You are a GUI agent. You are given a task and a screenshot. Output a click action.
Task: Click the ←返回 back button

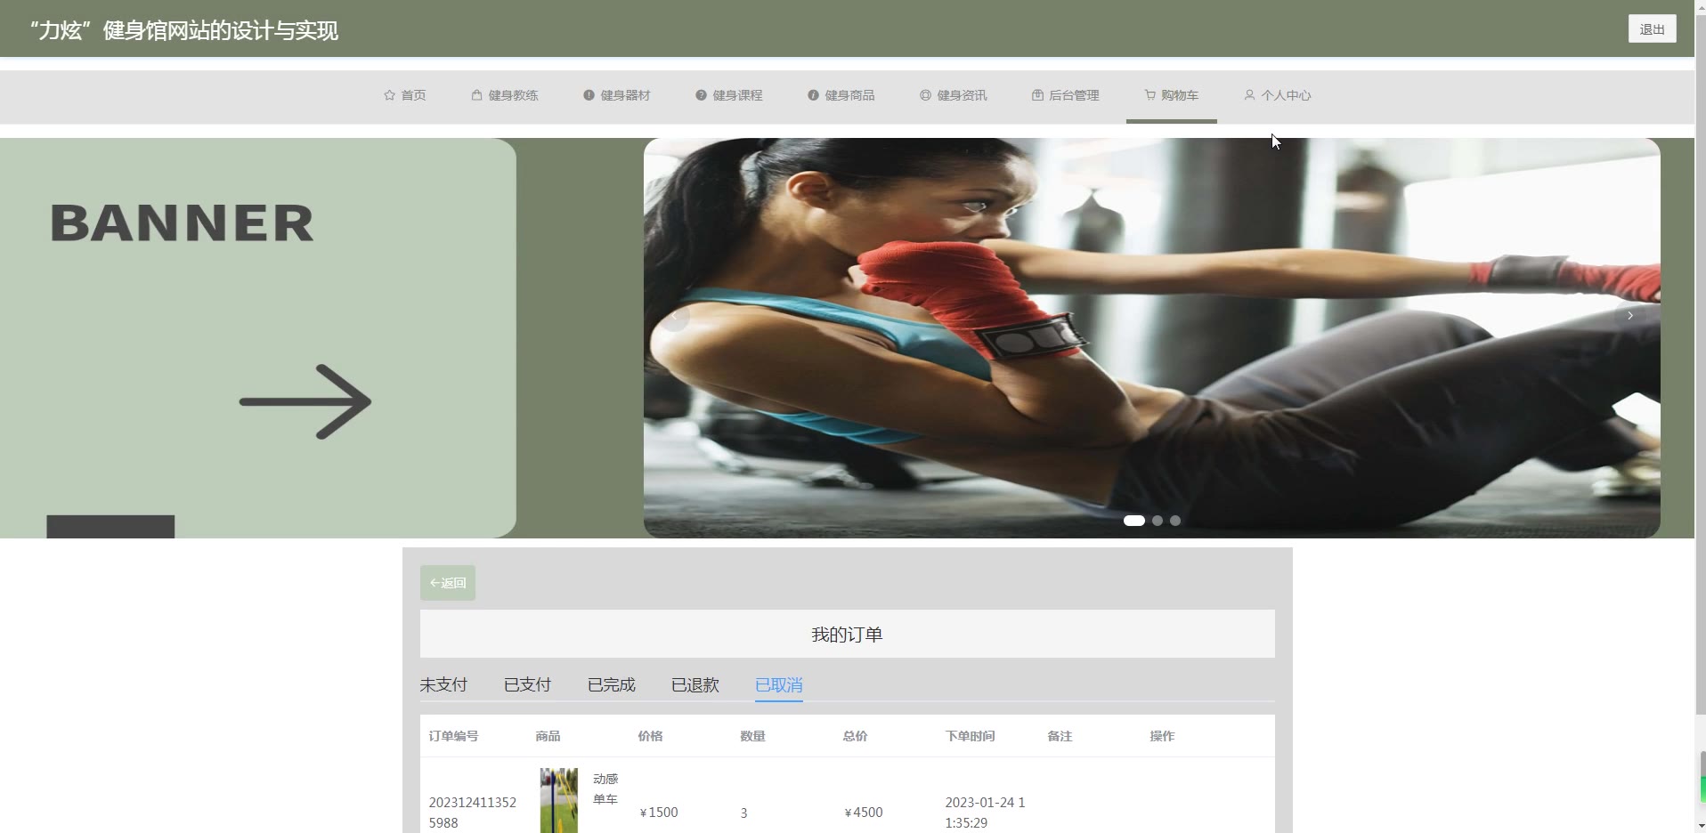click(448, 583)
